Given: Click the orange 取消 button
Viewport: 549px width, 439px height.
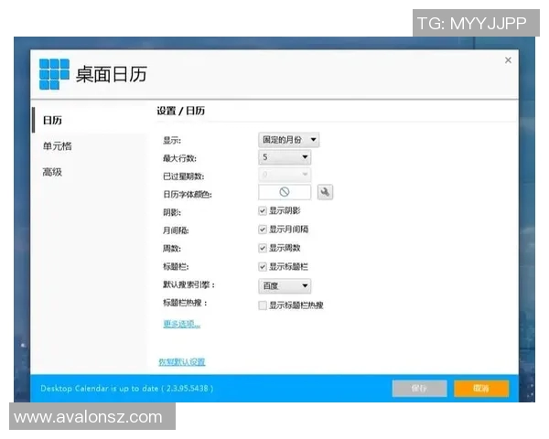Looking at the screenshot, I should tap(481, 388).
